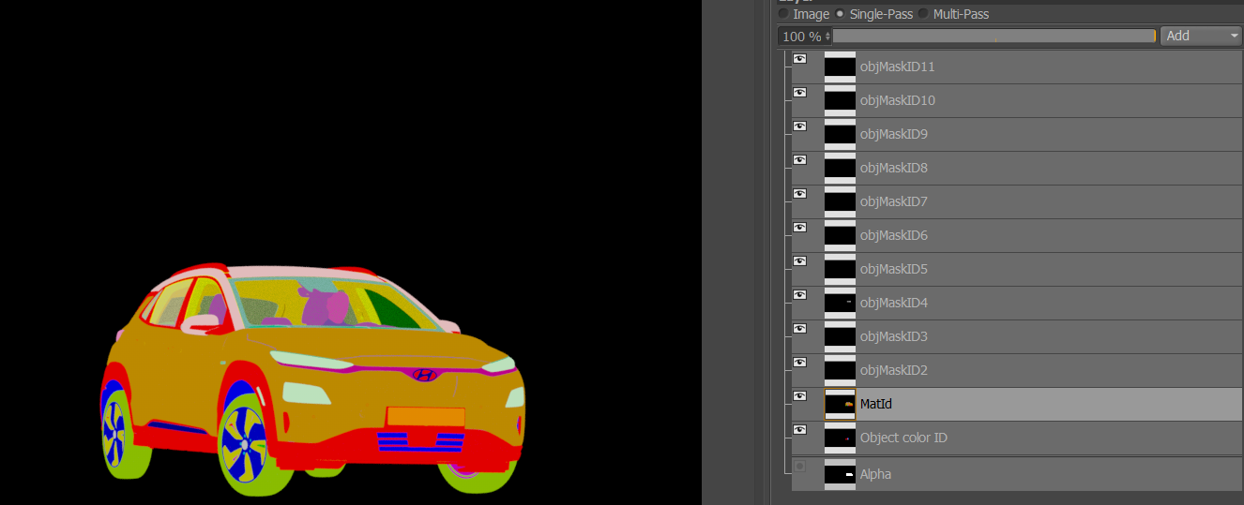Select the Image radio button
The width and height of the screenshot is (1244, 505).
(783, 14)
